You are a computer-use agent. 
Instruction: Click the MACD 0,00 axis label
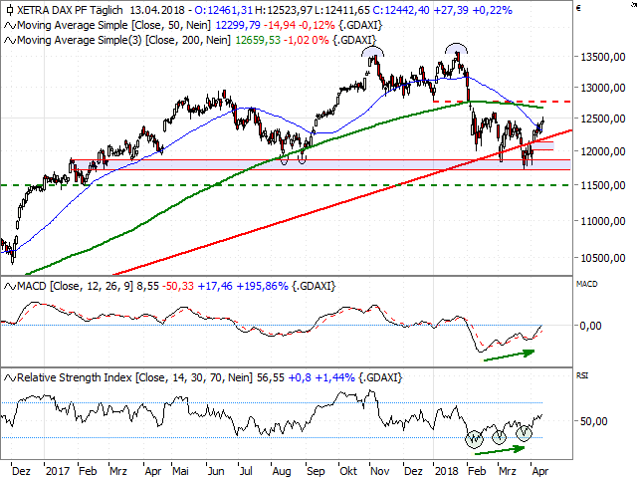pyautogui.click(x=590, y=326)
